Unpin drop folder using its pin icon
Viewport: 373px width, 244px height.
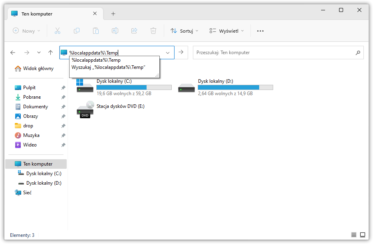(x=63, y=126)
